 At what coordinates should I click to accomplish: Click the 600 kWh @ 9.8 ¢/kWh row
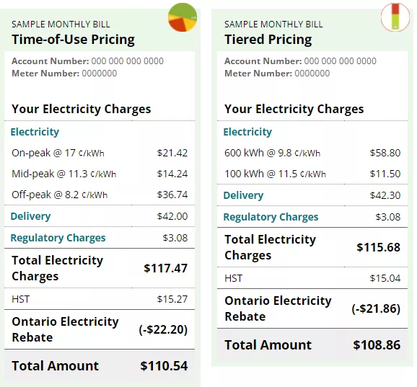coord(312,153)
